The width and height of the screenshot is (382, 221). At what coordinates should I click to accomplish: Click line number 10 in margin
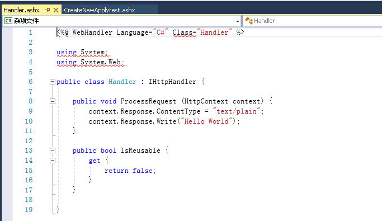tap(29, 121)
